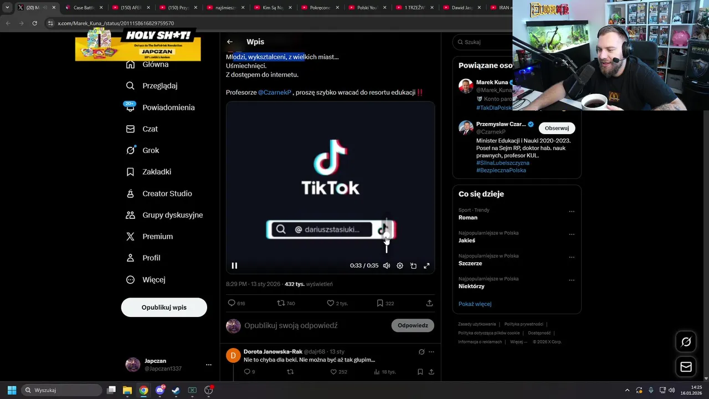Screen dimensions: 709x399
Task: Click Grok explain icon on Dorota's reply
Action: pos(422,352)
